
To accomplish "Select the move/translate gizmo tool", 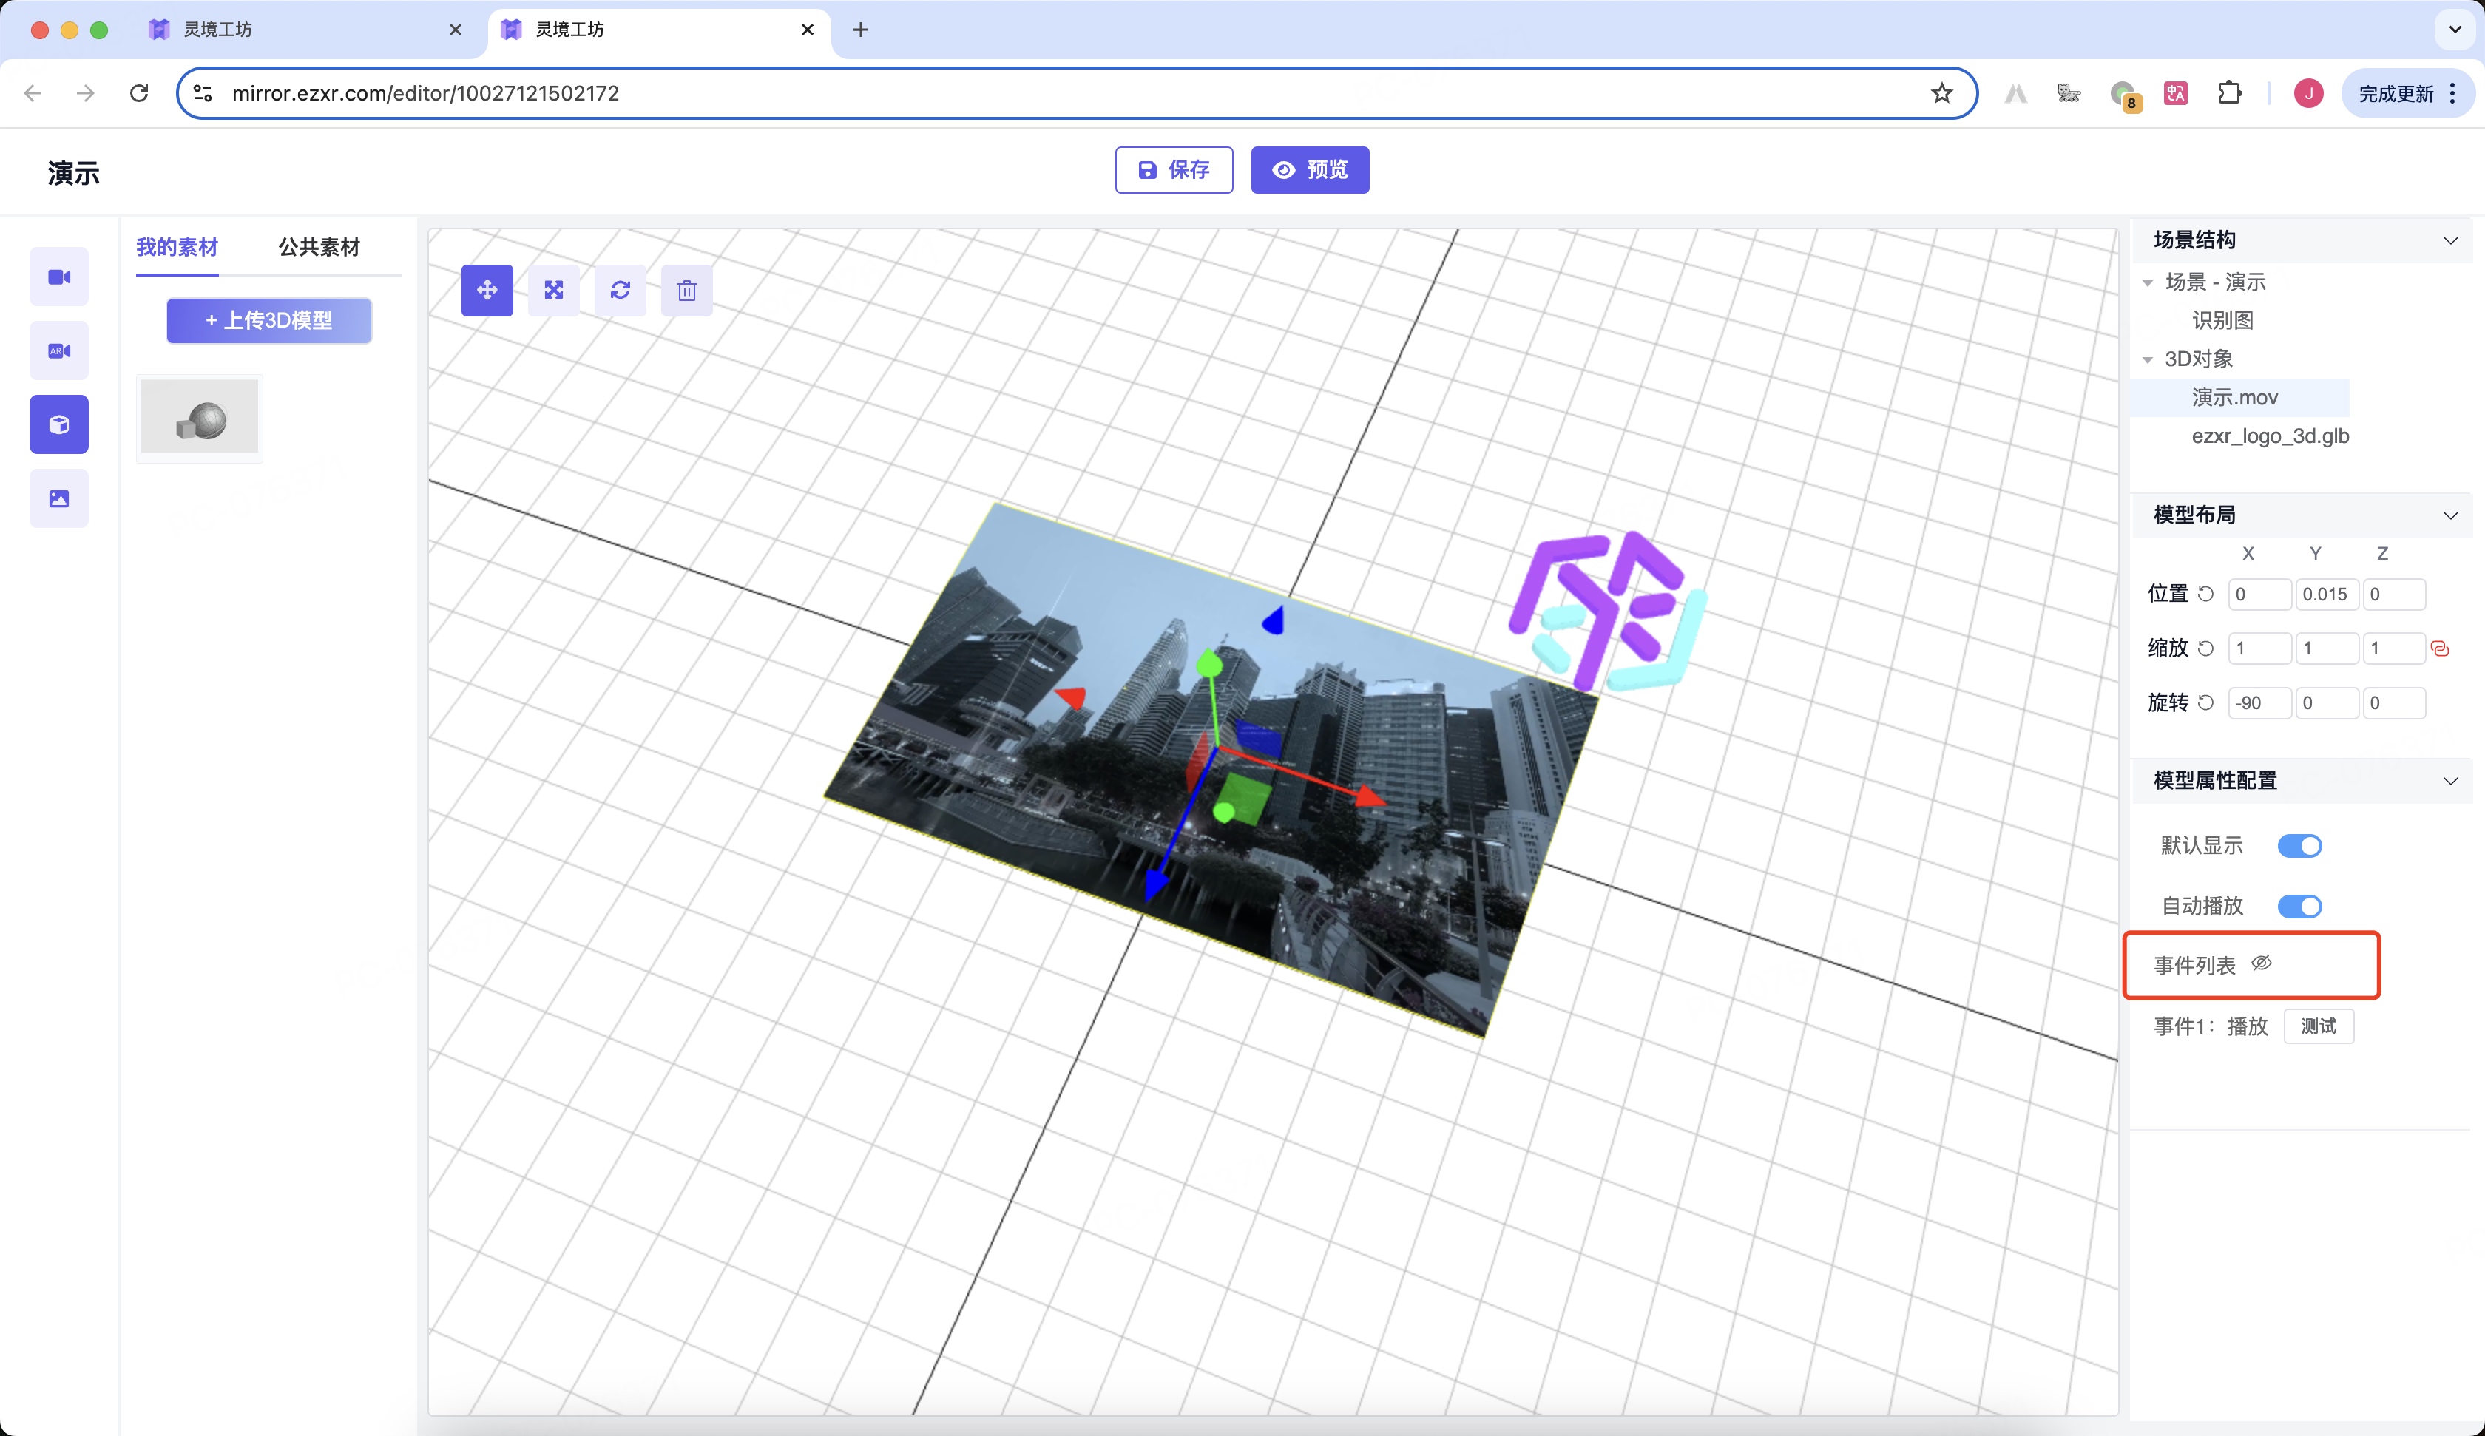I will point(487,290).
